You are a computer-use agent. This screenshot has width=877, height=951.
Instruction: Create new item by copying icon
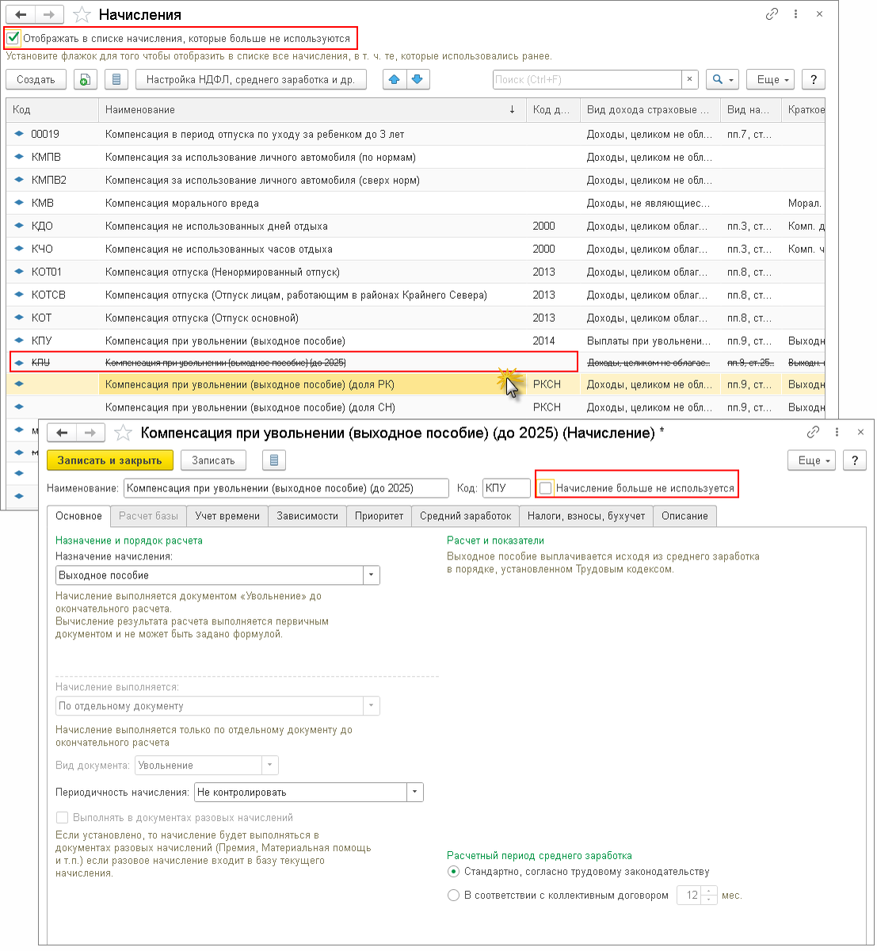pos(85,79)
